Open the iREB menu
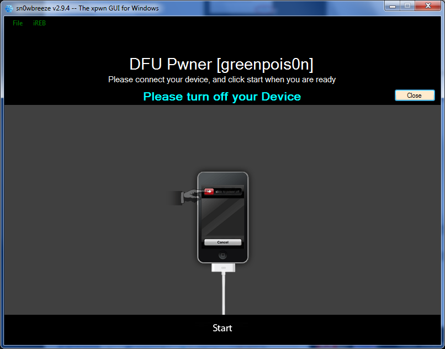 (x=39, y=23)
